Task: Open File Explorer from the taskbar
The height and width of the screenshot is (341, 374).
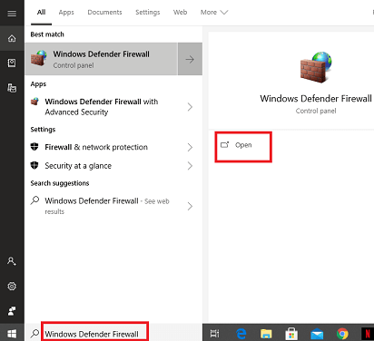Action: click(x=266, y=334)
